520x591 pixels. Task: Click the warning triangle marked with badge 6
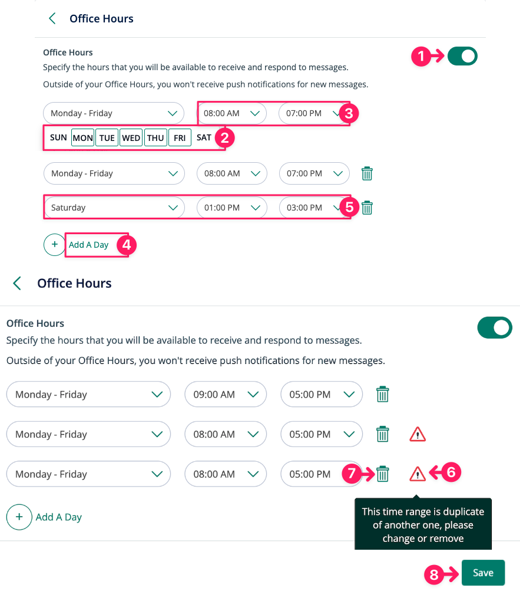(x=418, y=474)
